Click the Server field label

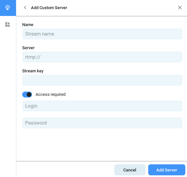coord(28,48)
